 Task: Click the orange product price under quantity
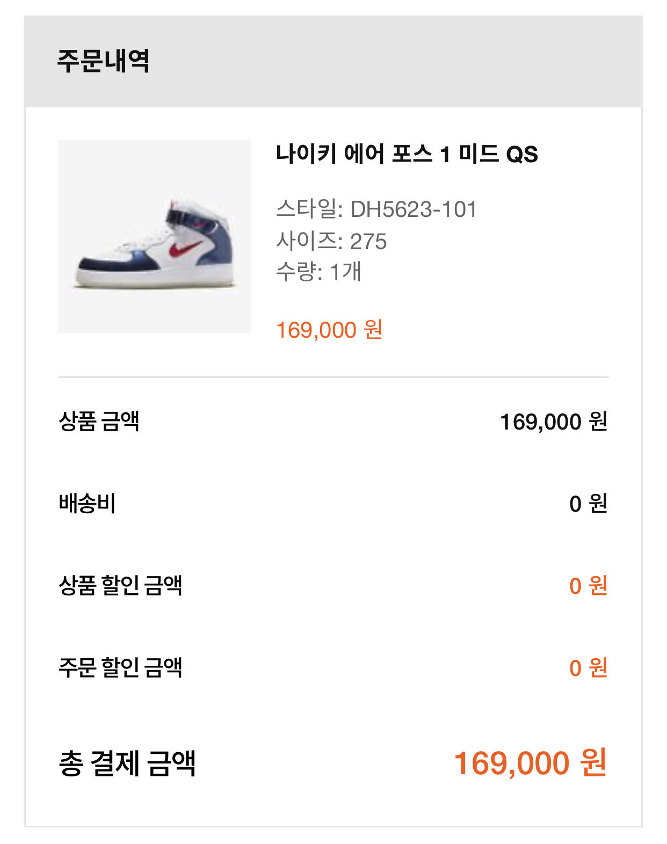[x=329, y=330]
